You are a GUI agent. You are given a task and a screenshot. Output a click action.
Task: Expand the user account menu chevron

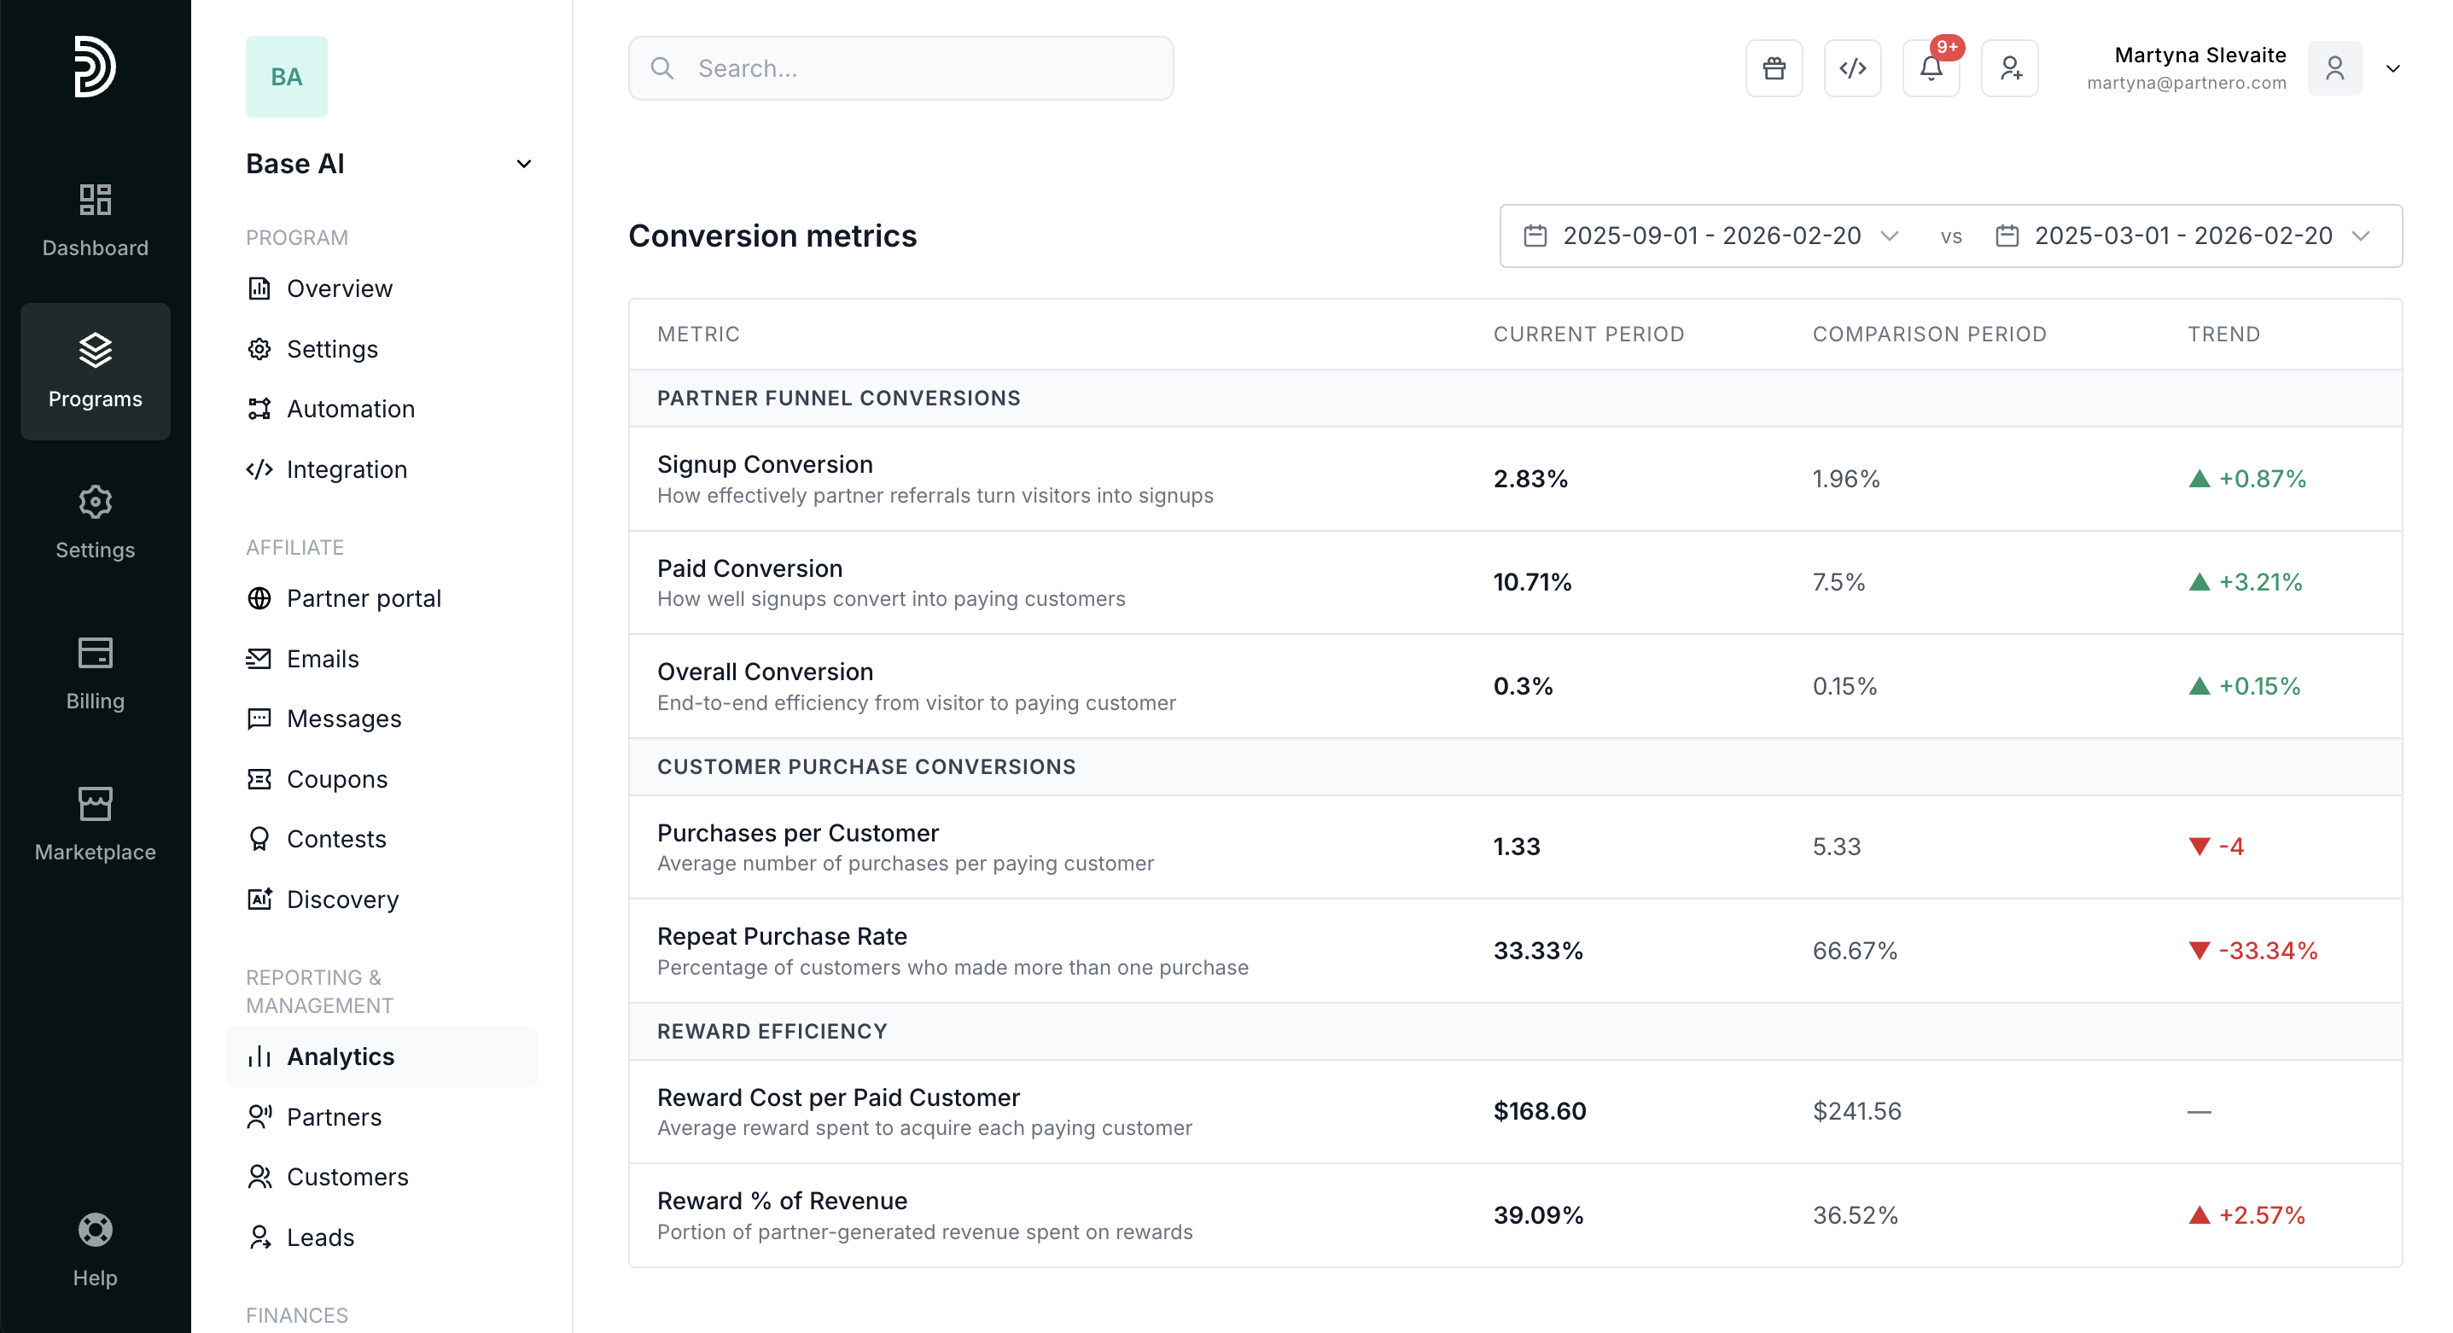pos(2392,68)
